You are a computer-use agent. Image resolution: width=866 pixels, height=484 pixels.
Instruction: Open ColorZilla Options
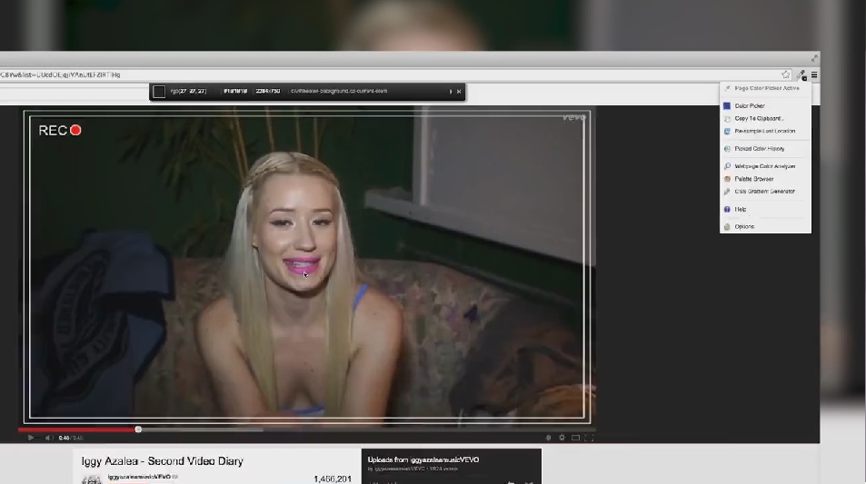[x=765, y=226]
